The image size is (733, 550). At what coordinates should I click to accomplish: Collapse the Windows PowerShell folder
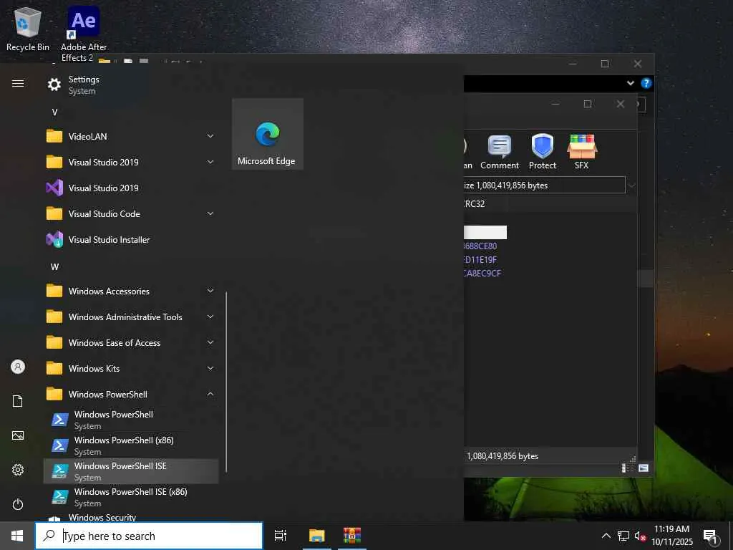pos(131,395)
